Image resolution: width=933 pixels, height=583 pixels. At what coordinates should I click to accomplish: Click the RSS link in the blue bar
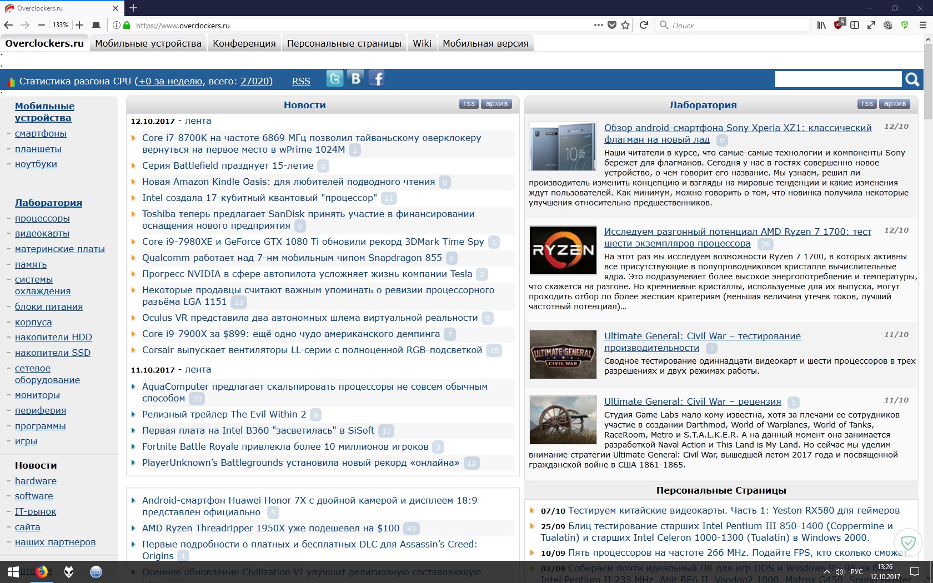pos(301,81)
